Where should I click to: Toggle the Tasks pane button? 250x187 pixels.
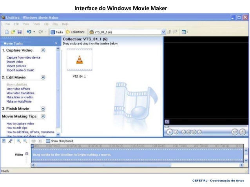click(x=57, y=32)
